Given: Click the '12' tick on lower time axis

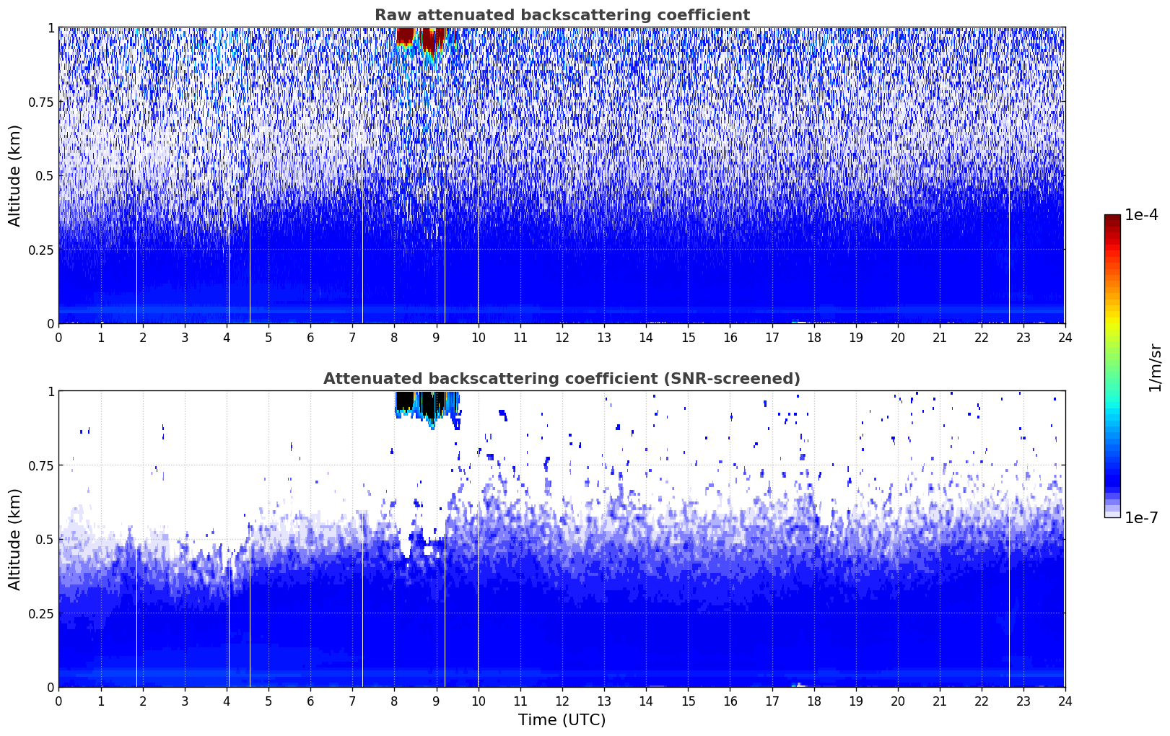Looking at the screenshot, I should [x=562, y=701].
